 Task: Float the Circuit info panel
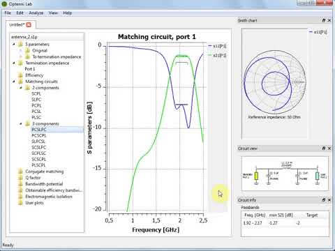[324, 200]
